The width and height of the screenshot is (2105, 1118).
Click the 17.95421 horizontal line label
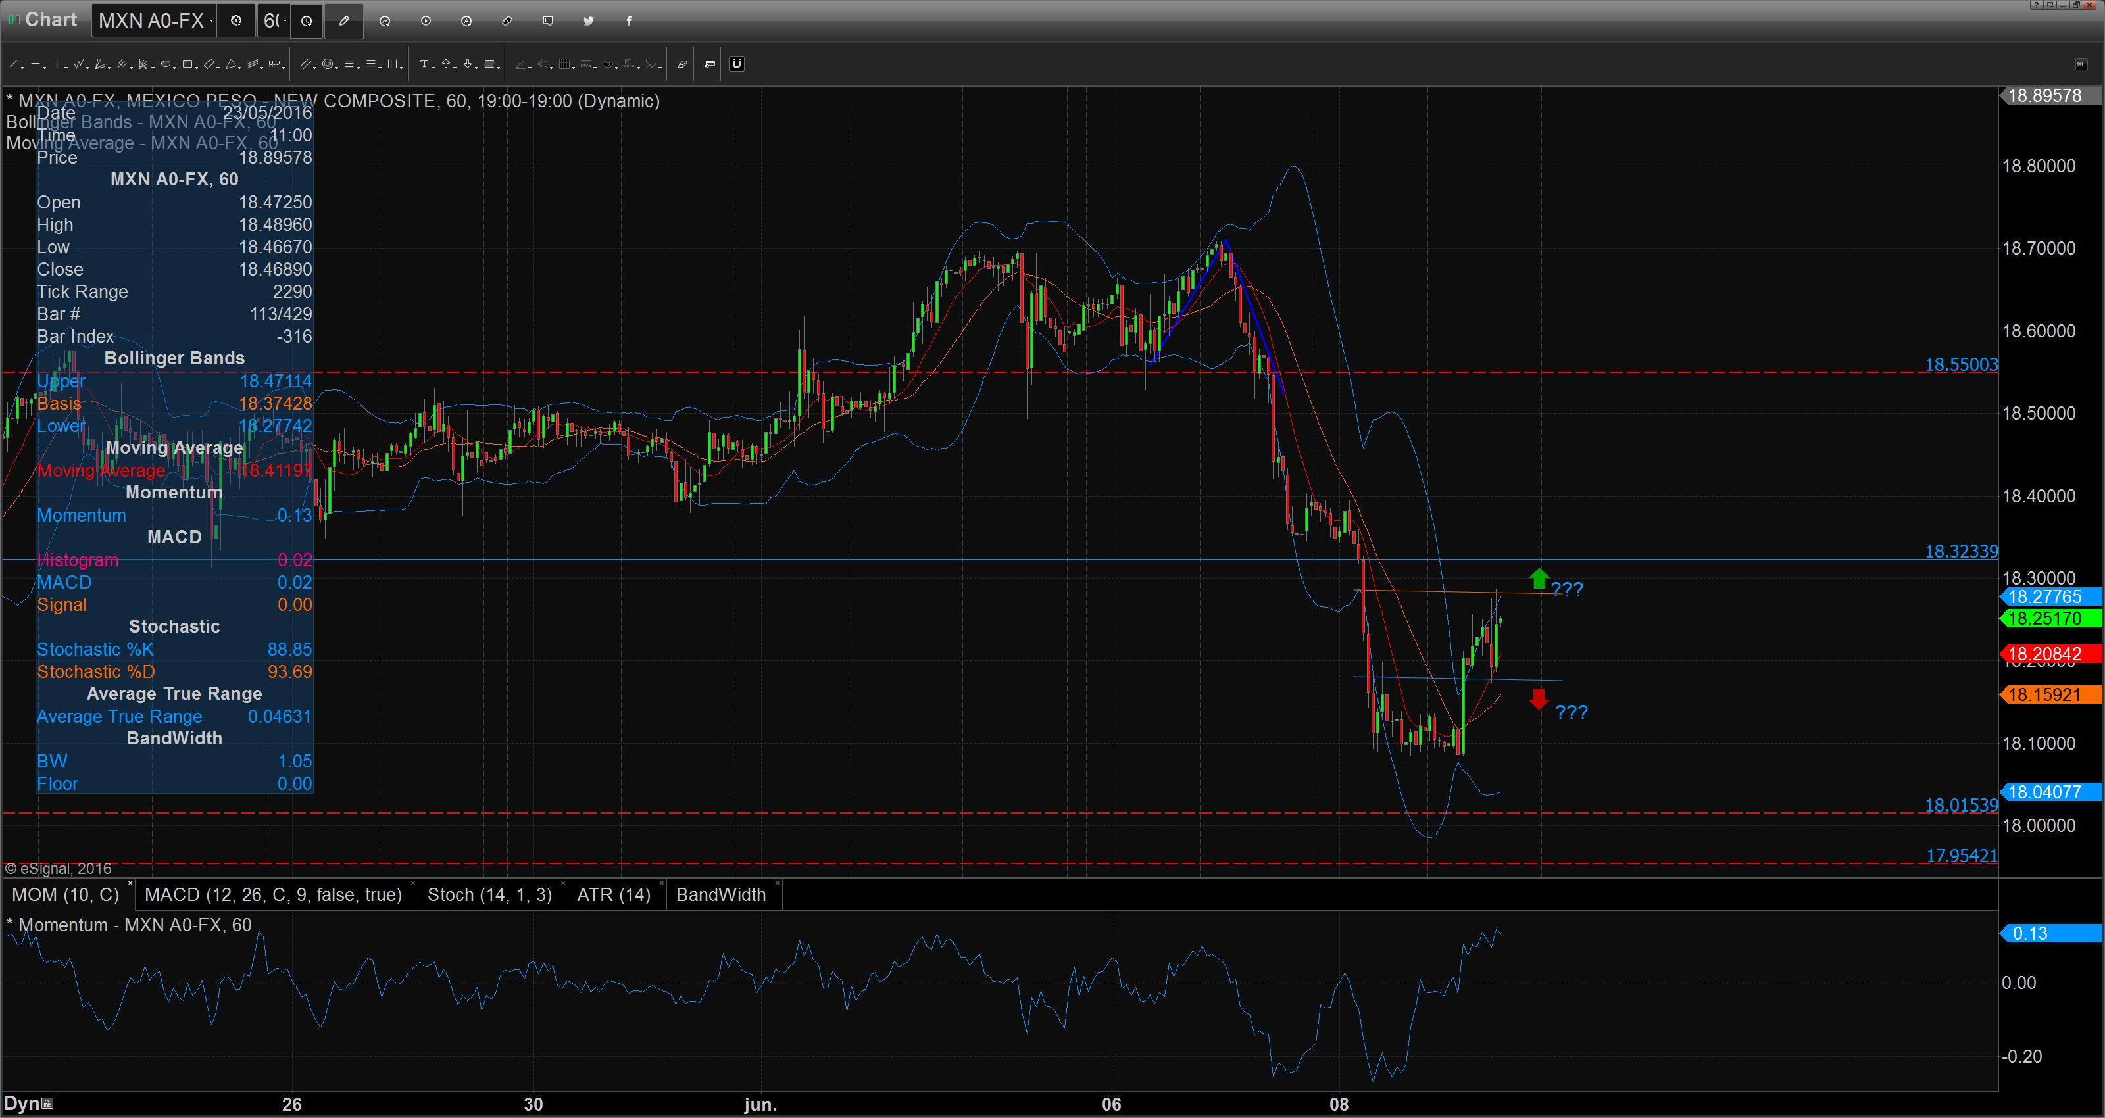1961,856
